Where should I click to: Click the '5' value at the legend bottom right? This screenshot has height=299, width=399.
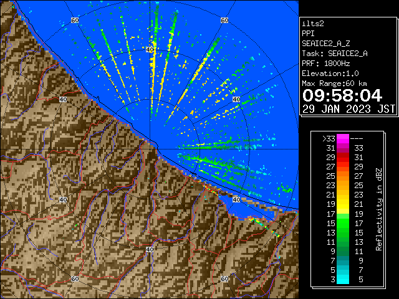tap(360, 280)
